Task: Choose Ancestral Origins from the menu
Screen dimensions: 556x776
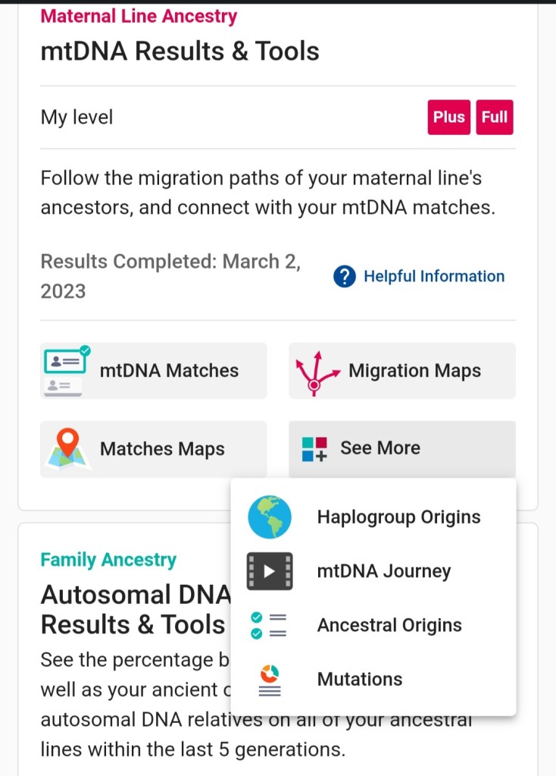Action: click(x=389, y=625)
